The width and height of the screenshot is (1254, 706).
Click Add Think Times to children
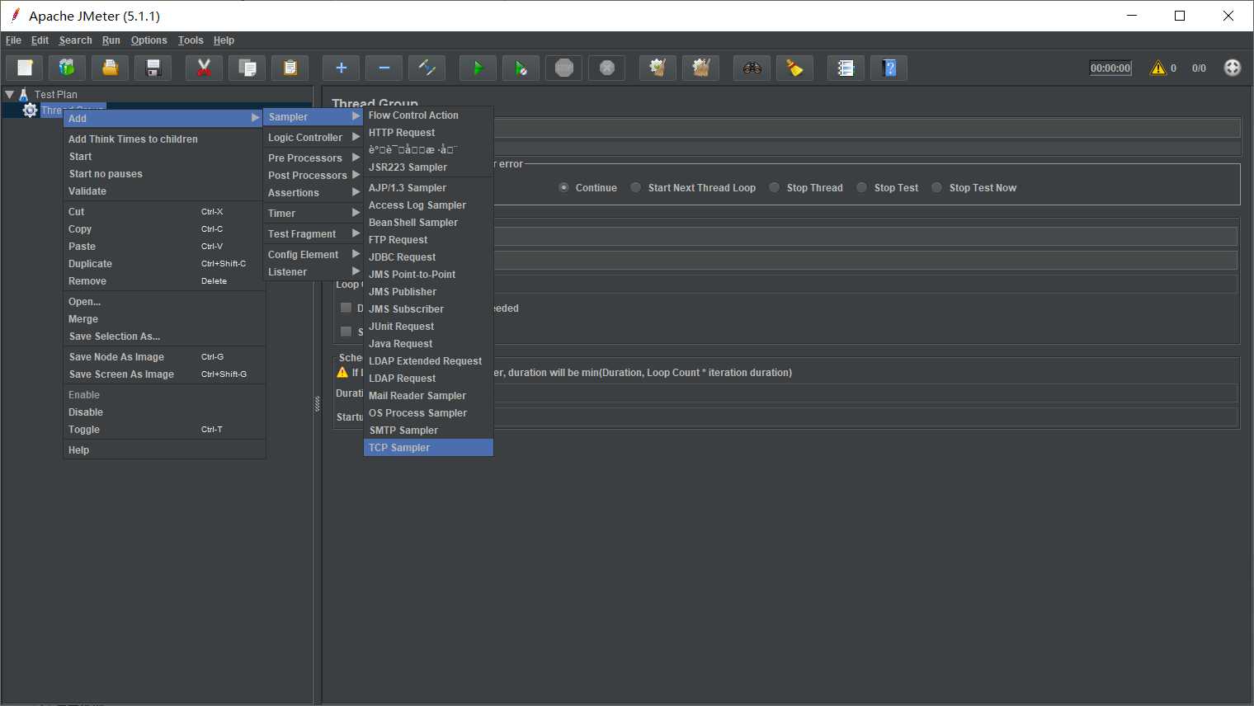(x=164, y=139)
